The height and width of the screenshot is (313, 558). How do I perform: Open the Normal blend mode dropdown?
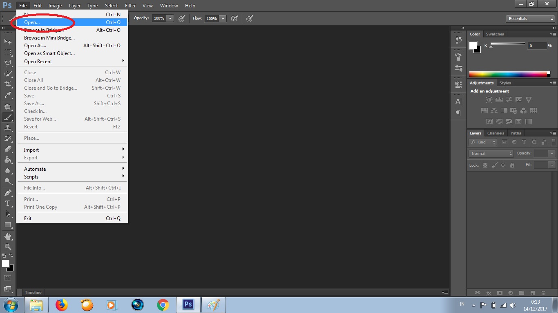(491, 154)
